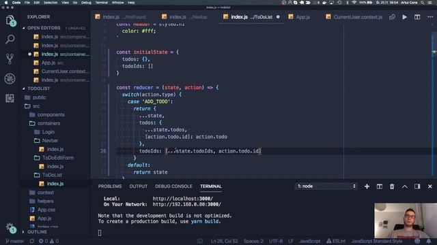437x245 pixels.
Task: Open errors and warnings count in status bar
Action: tap(48, 241)
